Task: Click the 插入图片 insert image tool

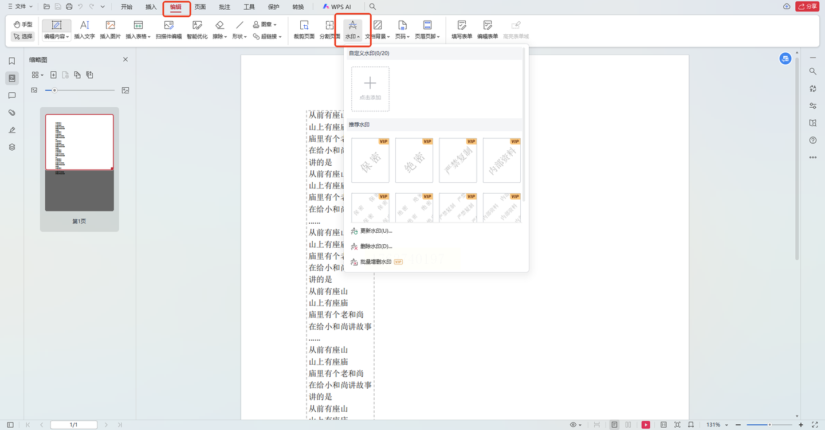Action: pyautogui.click(x=110, y=29)
